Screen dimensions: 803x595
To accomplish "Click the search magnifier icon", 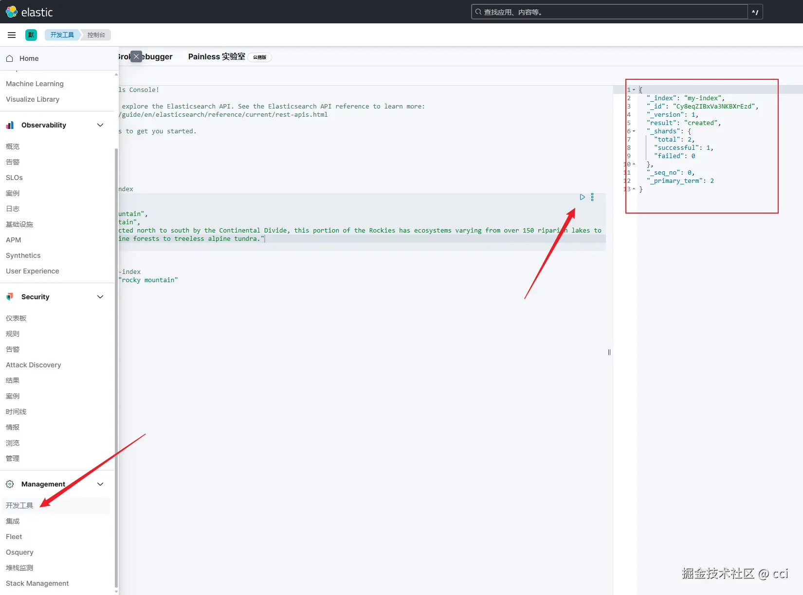I will coord(478,12).
